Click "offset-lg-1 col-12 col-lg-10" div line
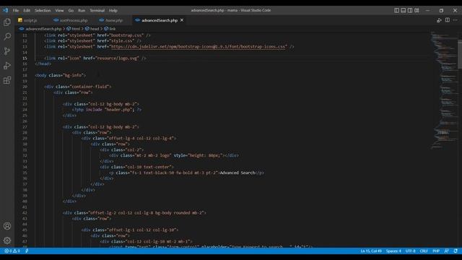The width and height of the screenshot is (462, 260). 130,230
